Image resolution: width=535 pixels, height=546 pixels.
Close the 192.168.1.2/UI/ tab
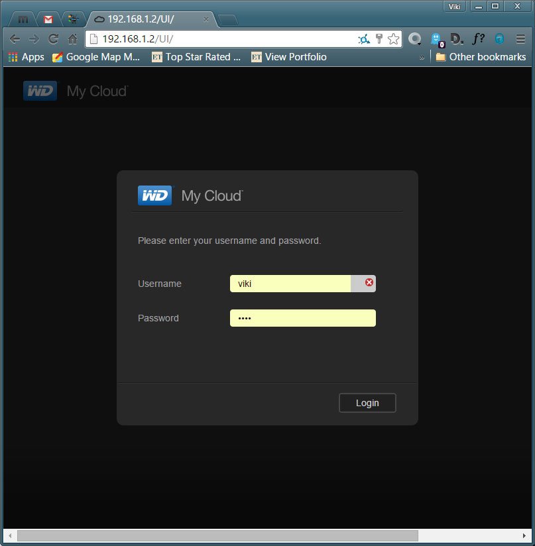pos(206,19)
